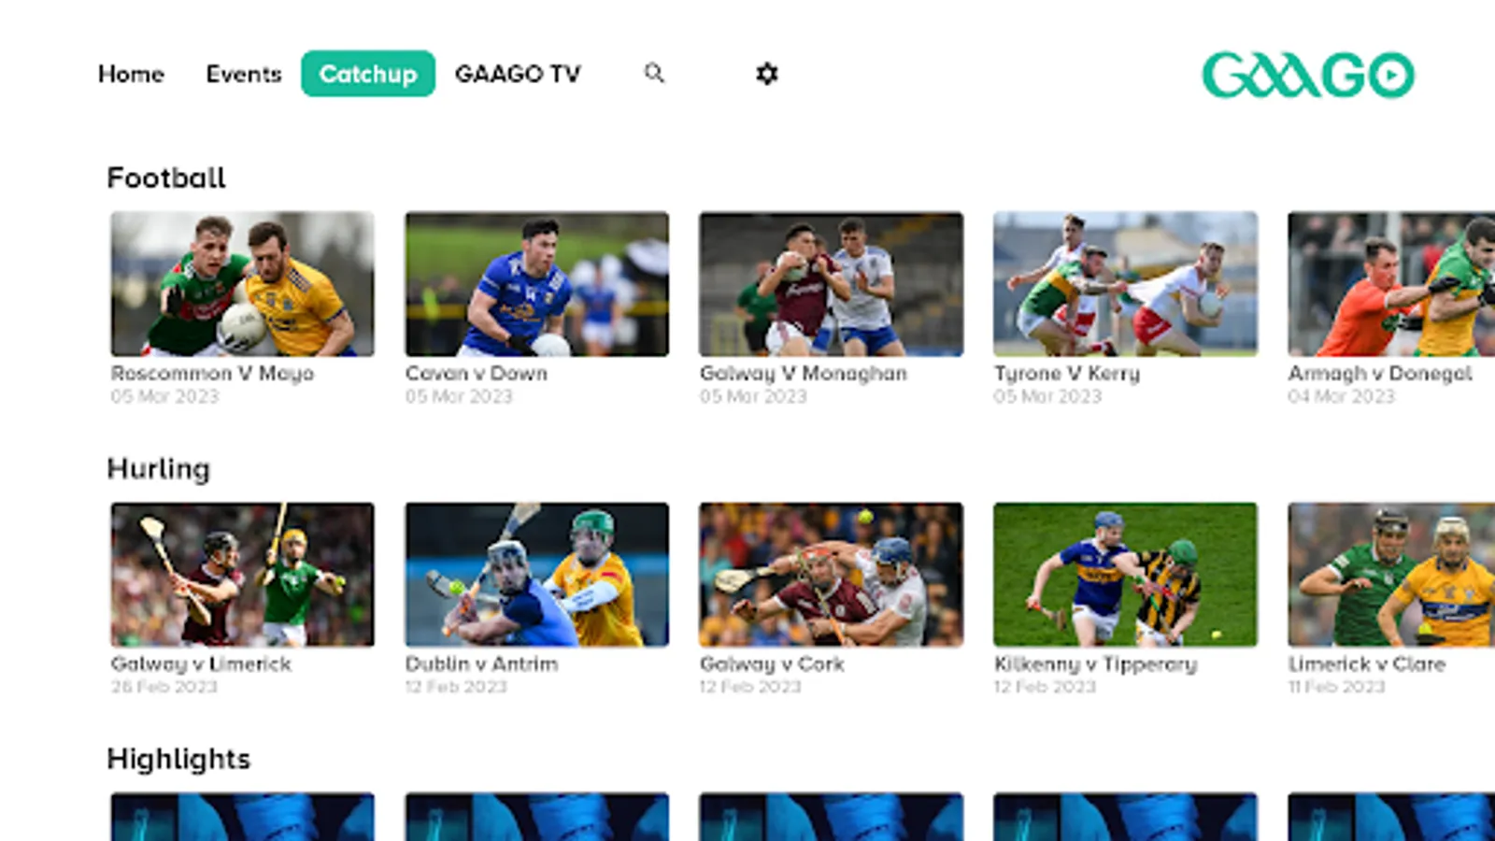The height and width of the screenshot is (841, 1495).
Task: Click the 26 Feb 2023 date under Galway v Limerick
Action: [x=164, y=687]
